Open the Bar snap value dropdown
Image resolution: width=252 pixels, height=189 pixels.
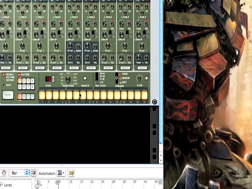[20, 173]
